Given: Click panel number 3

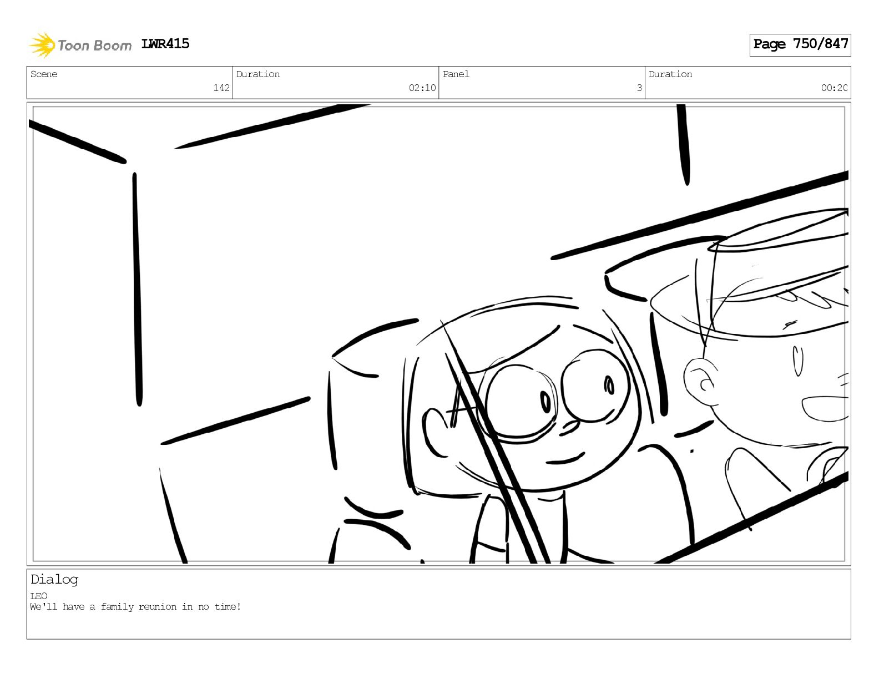Looking at the screenshot, I should point(639,88).
